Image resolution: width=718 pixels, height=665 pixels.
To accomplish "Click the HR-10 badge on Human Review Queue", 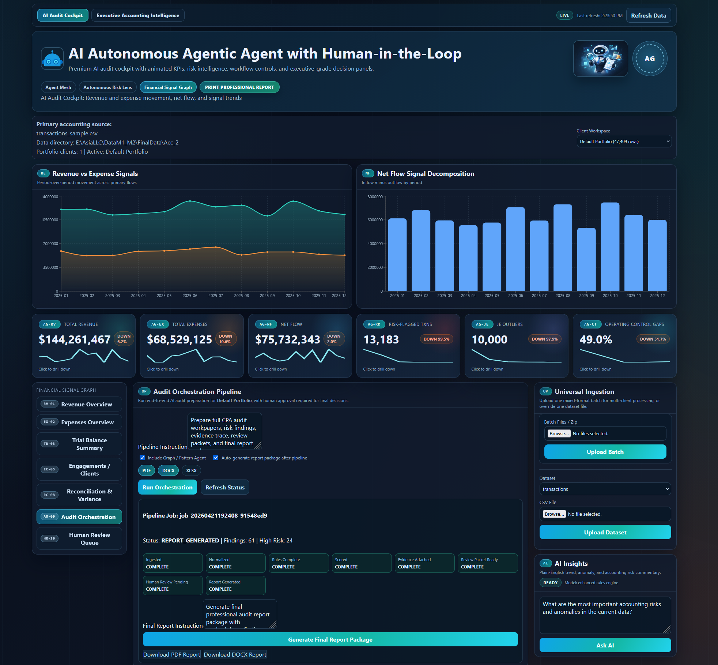I will click(50, 538).
